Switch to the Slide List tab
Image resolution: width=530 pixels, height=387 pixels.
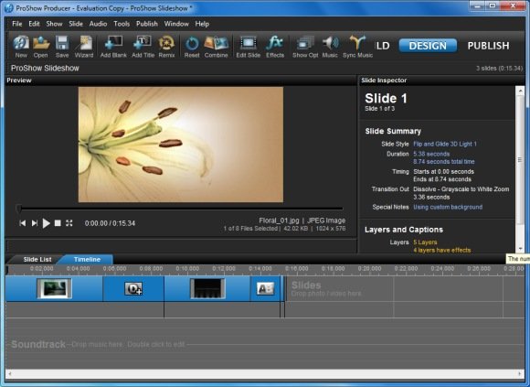click(37, 260)
